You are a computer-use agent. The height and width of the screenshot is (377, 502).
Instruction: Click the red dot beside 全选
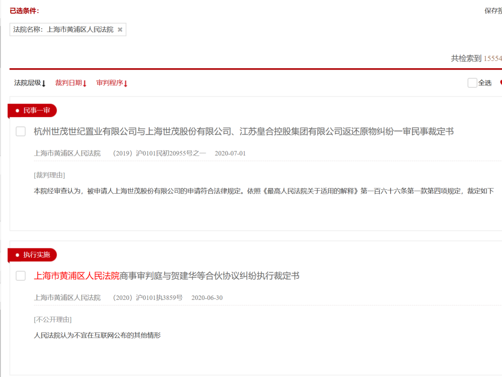(501, 82)
